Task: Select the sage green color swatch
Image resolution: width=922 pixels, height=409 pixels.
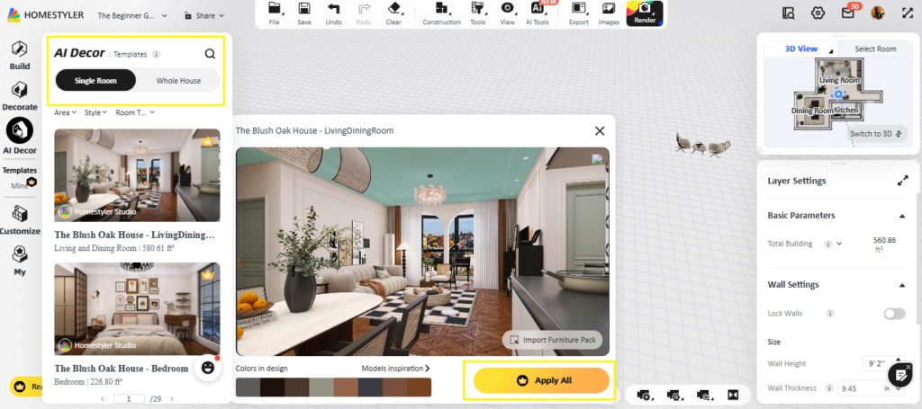Action: coord(321,387)
